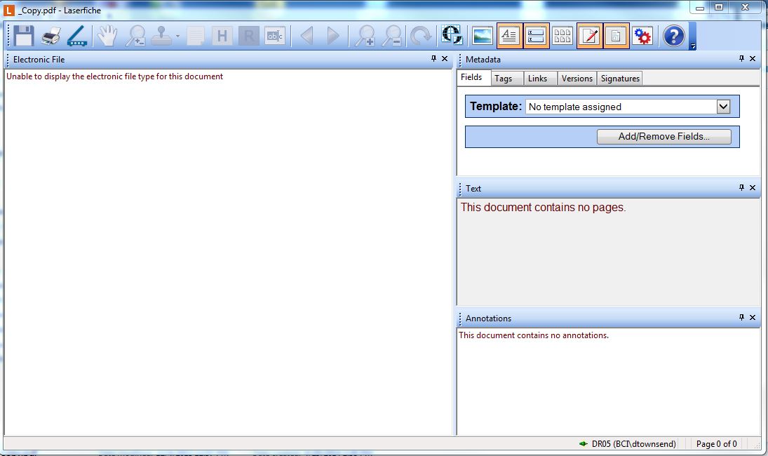The image size is (768, 456).
Task: Click the Print icon in toolbar
Action: pyautogui.click(x=50, y=36)
